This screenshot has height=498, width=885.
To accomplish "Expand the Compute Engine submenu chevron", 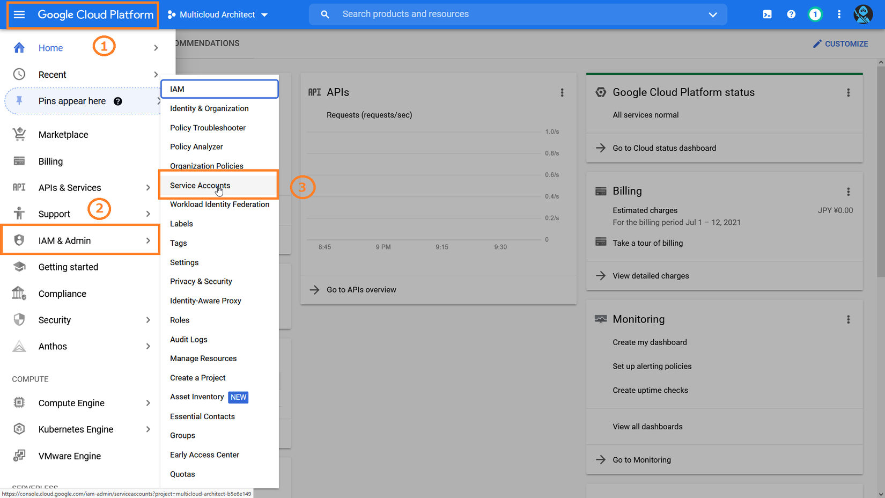I will (x=148, y=403).
